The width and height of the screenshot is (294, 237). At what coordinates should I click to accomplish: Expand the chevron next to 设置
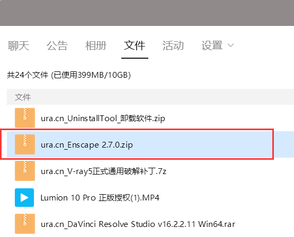(x=230, y=45)
